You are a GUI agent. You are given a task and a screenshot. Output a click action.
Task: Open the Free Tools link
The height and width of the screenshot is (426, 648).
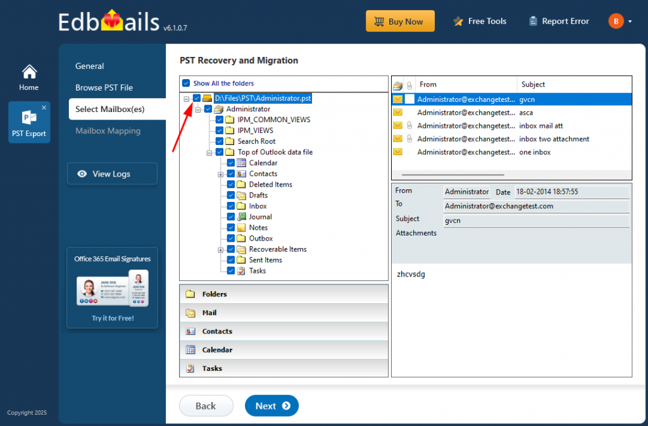[480, 21]
